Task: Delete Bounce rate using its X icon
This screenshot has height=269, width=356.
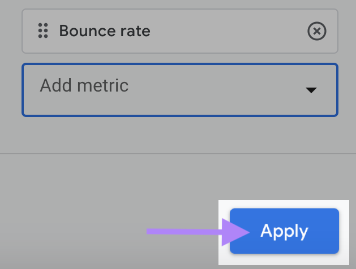Action: pos(317,31)
